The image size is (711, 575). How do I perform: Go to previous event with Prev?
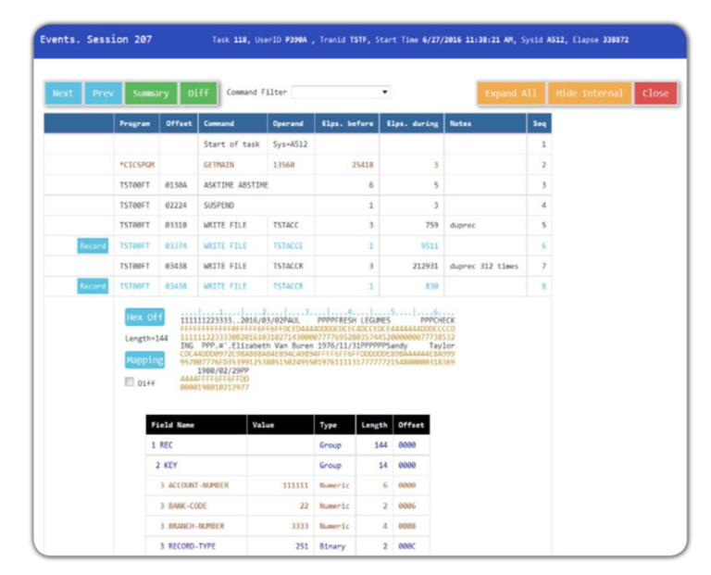(x=103, y=94)
